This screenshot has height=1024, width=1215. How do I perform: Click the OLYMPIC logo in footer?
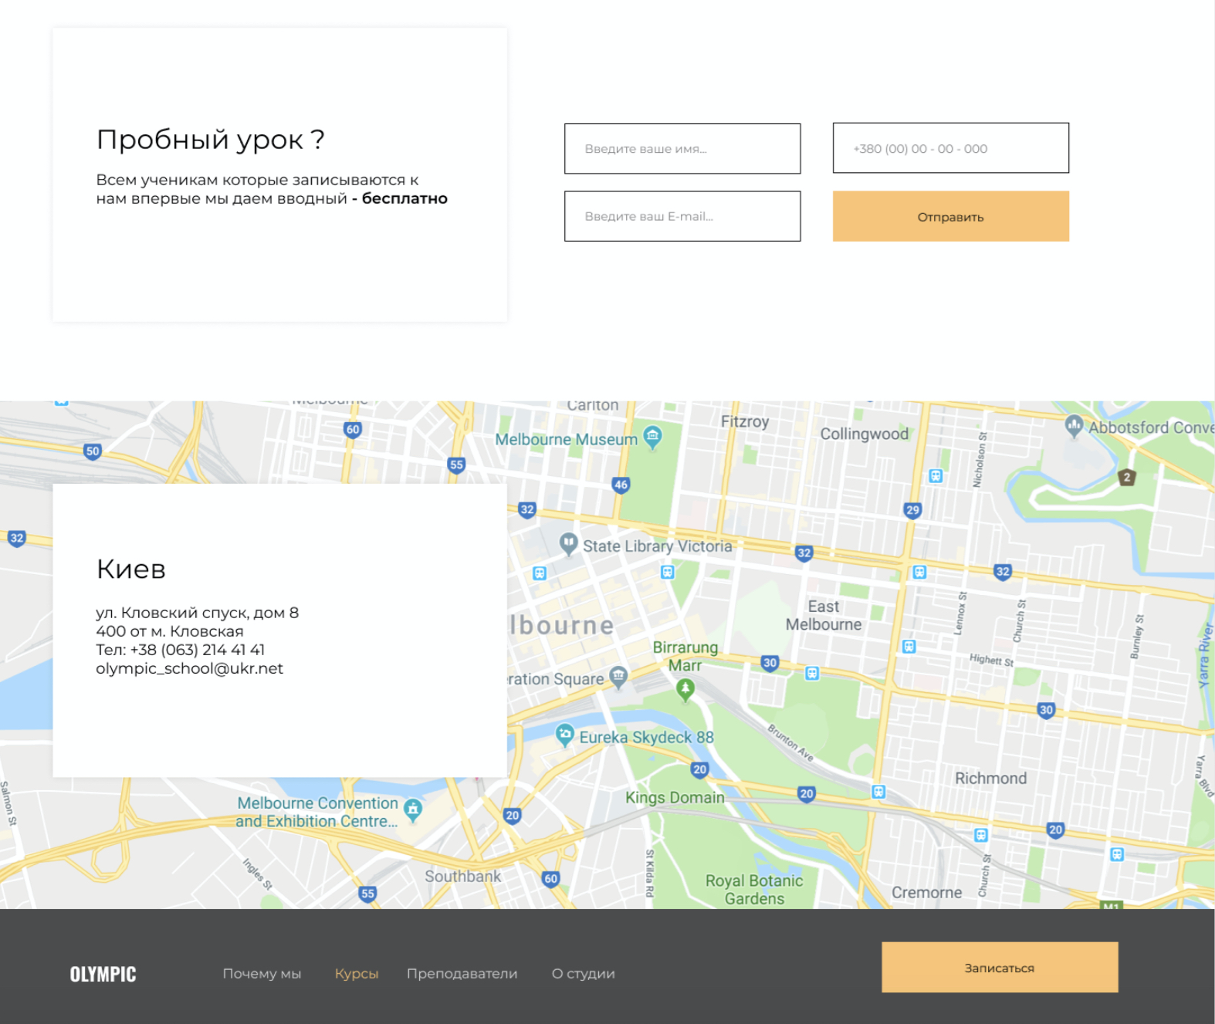(103, 975)
